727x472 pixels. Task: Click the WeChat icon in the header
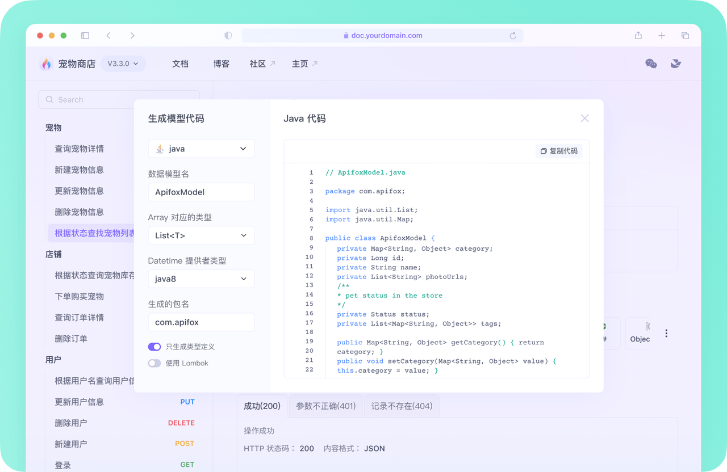pos(651,64)
